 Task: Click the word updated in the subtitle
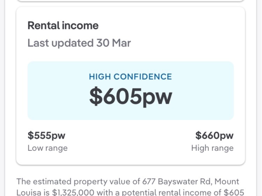(72, 43)
